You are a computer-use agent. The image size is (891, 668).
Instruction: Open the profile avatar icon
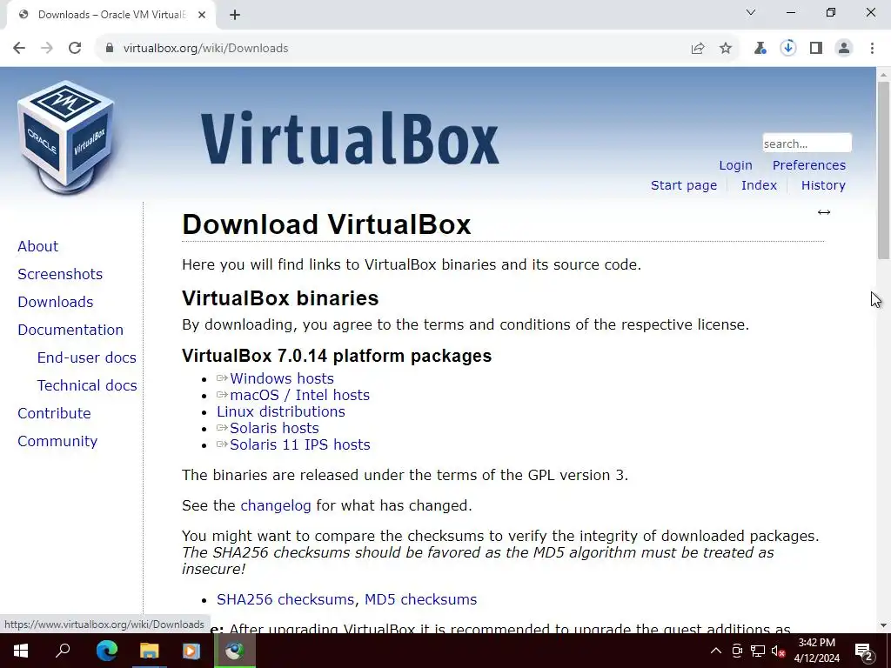[844, 49]
